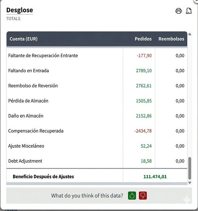The width and height of the screenshot is (198, 211).
Task: Select the Faltante de Recuperación Entrante row
Action: click(x=97, y=56)
